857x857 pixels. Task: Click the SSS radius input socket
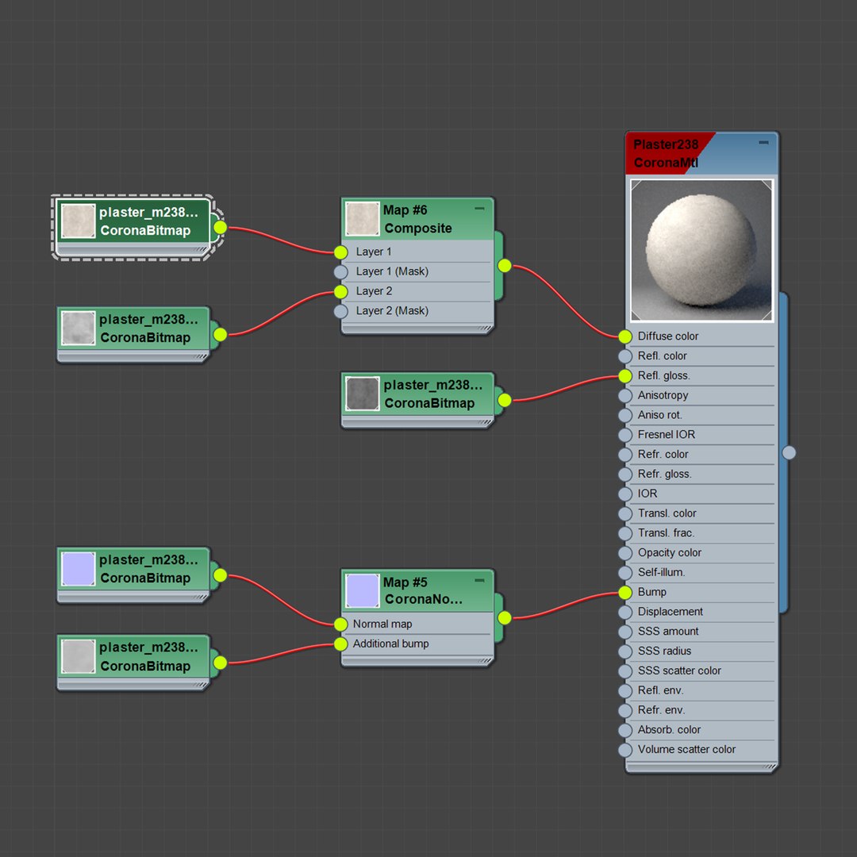625,651
